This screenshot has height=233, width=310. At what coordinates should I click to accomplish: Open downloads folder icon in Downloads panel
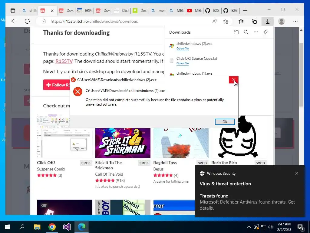point(236,32)
